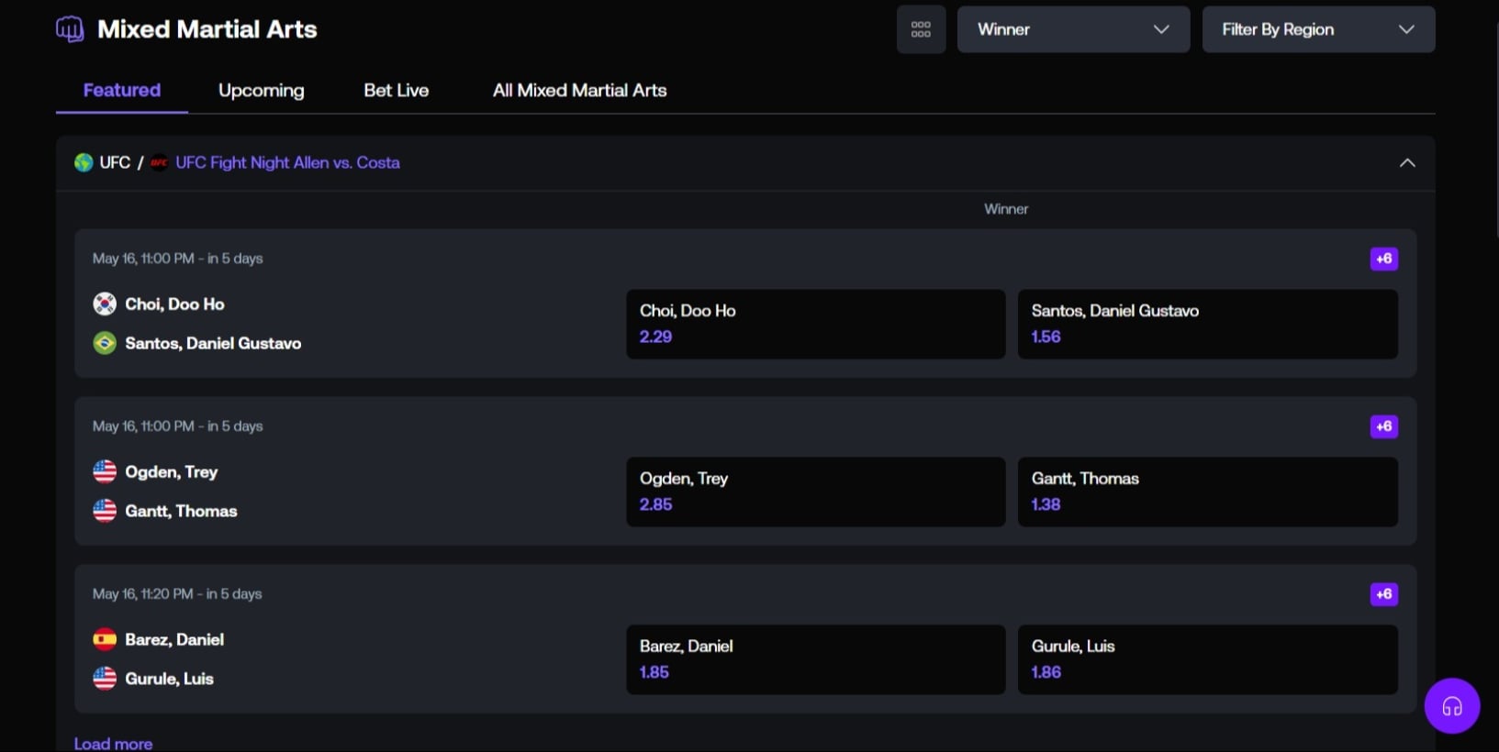Image resolution: width=1499 pixels, height=752 pixels.
Task: Open fighter name Gurule, Luis in match list
Action: [x=169, y=679]
